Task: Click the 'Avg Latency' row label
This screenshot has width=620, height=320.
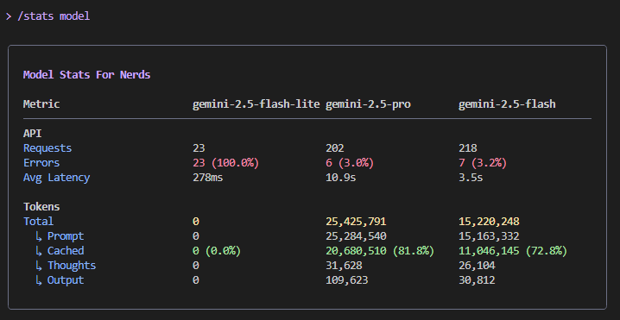Action: [56, 178]
